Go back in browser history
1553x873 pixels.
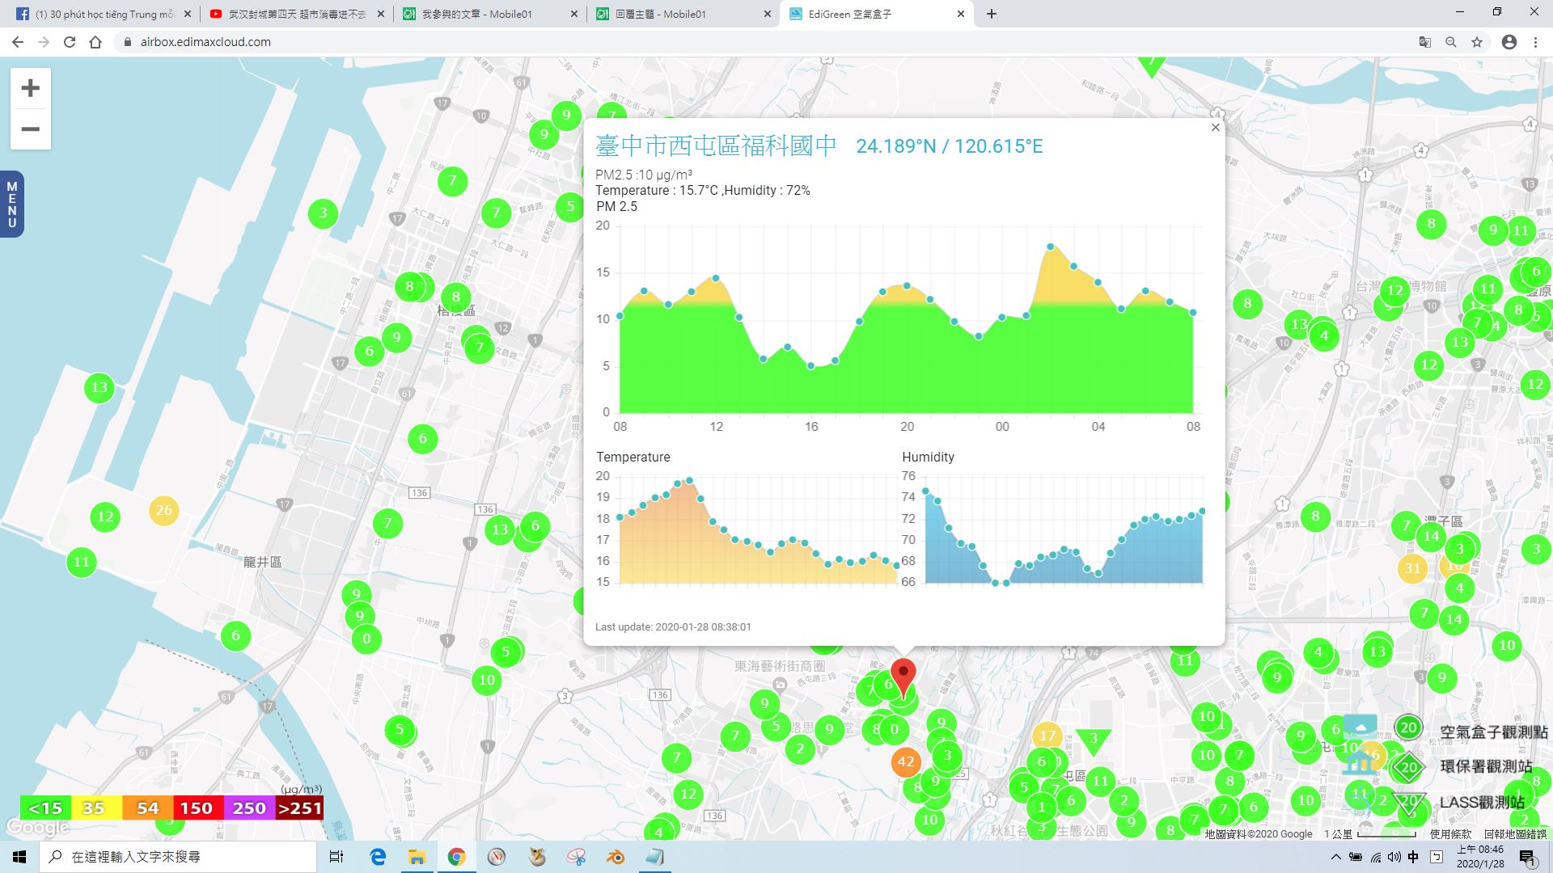point(18,42)
